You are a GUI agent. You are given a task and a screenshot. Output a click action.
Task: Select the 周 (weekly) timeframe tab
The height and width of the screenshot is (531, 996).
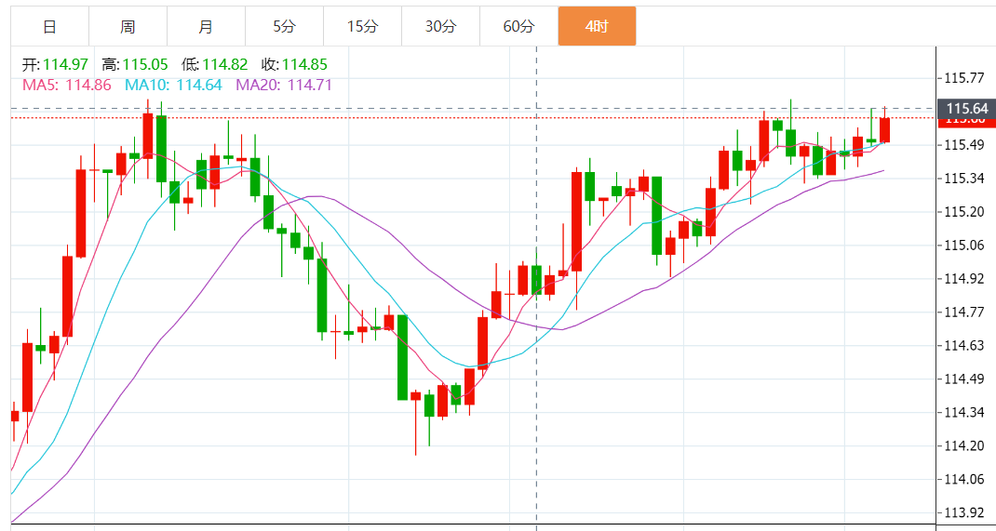tap(128, 26)
